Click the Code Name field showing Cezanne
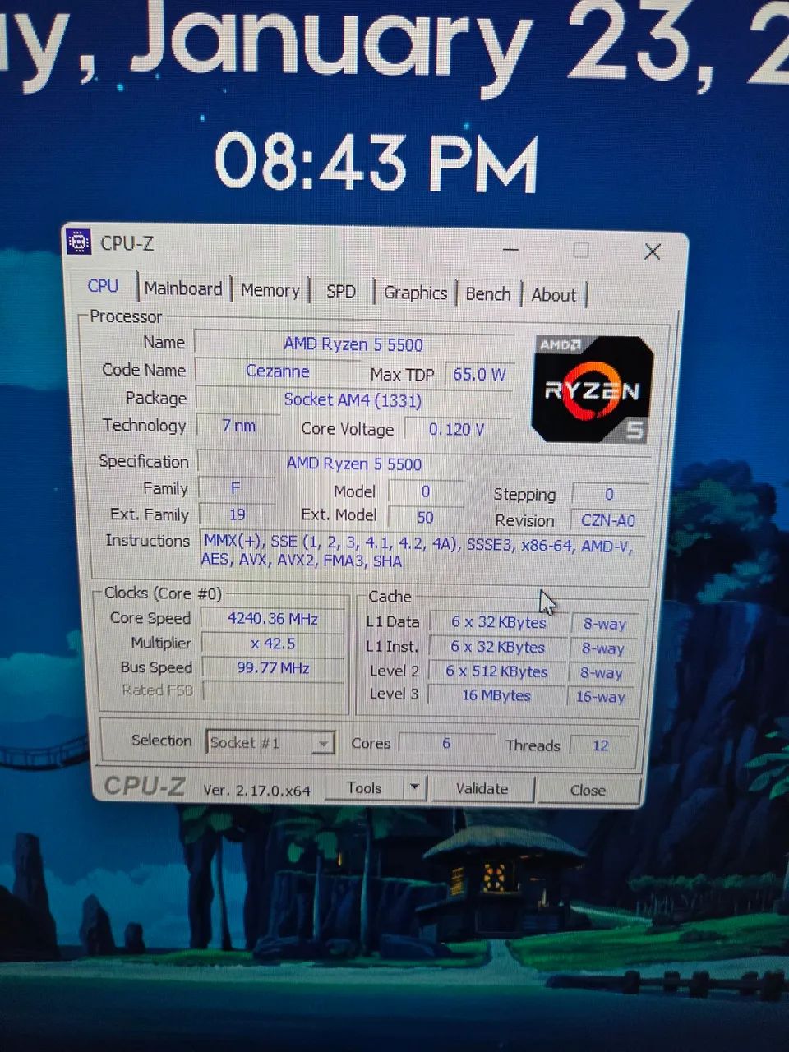This screenshot has width=789, height=1052. click(278, 371)
